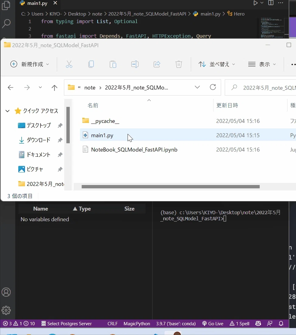Split the VS Code editor
Viewport: 296px width, 335px height.
(271, 3)
